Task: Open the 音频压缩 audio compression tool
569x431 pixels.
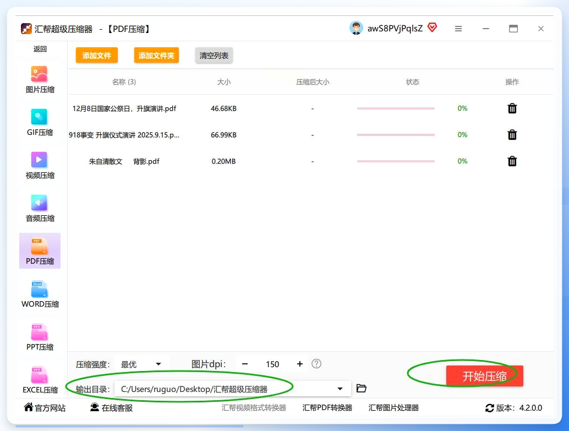Action: click(x=40, y=208)
